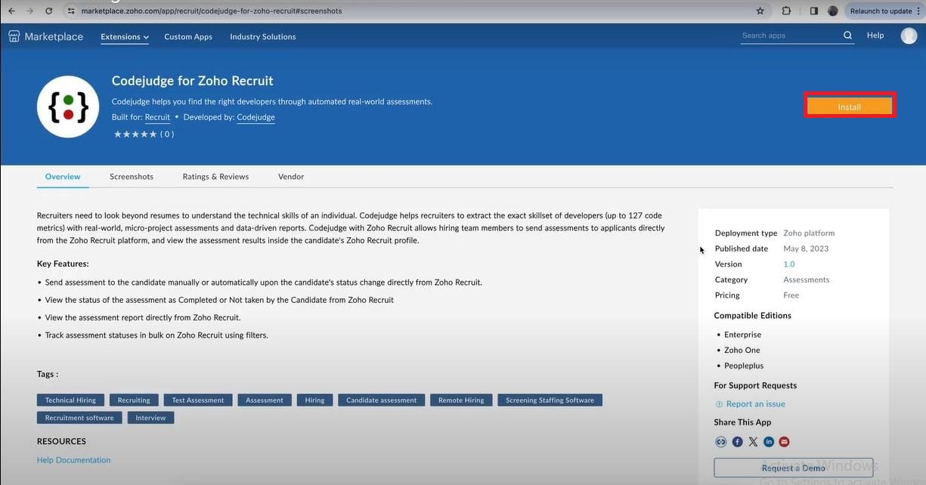The image size is (926, 485).
Task: Copy the app link via the share icon
Action: 720,442
